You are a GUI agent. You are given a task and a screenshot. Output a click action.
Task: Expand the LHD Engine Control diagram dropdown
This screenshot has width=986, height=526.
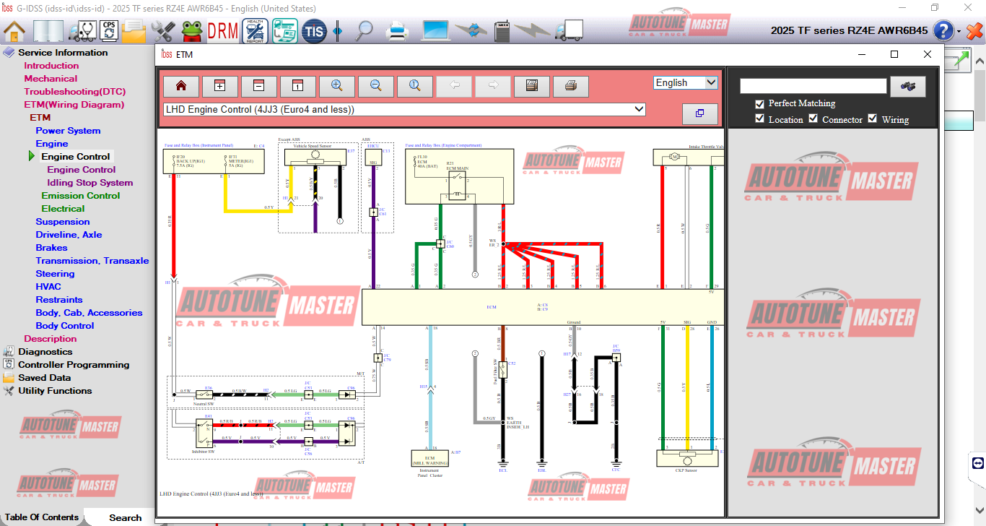tap(638, 109)
